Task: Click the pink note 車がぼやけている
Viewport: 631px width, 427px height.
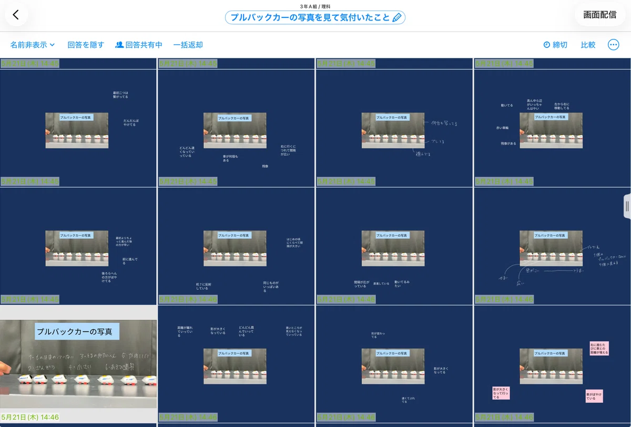Action: point(594,395)
